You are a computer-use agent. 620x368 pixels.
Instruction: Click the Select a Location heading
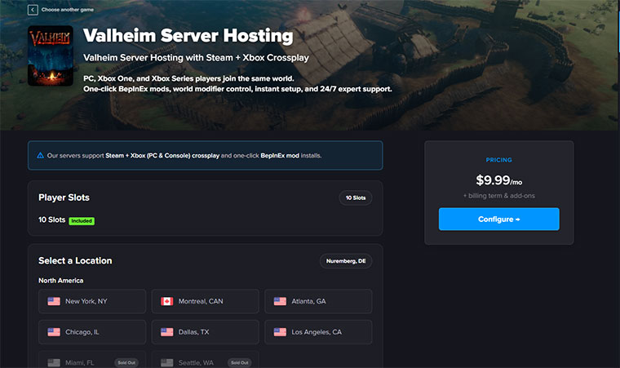coord(75,261)
